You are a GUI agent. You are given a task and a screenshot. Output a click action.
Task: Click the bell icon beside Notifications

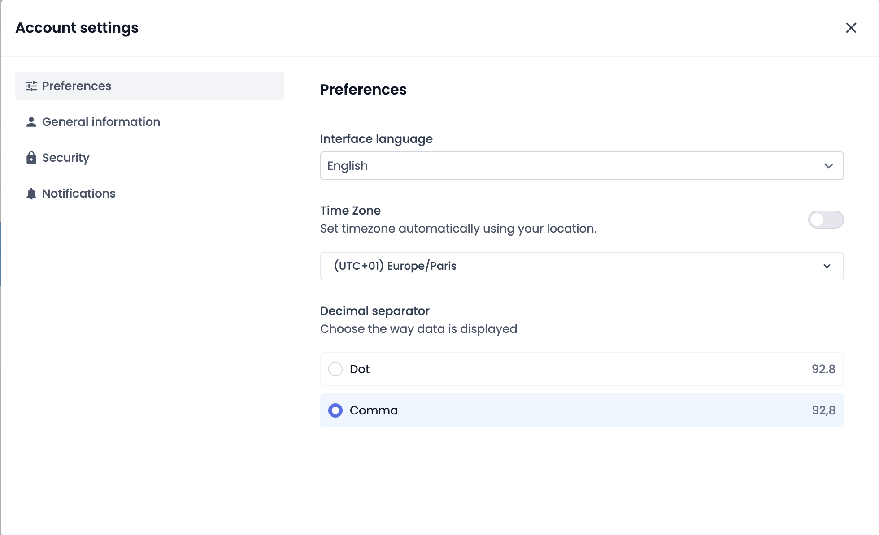(x=31, y=194)
